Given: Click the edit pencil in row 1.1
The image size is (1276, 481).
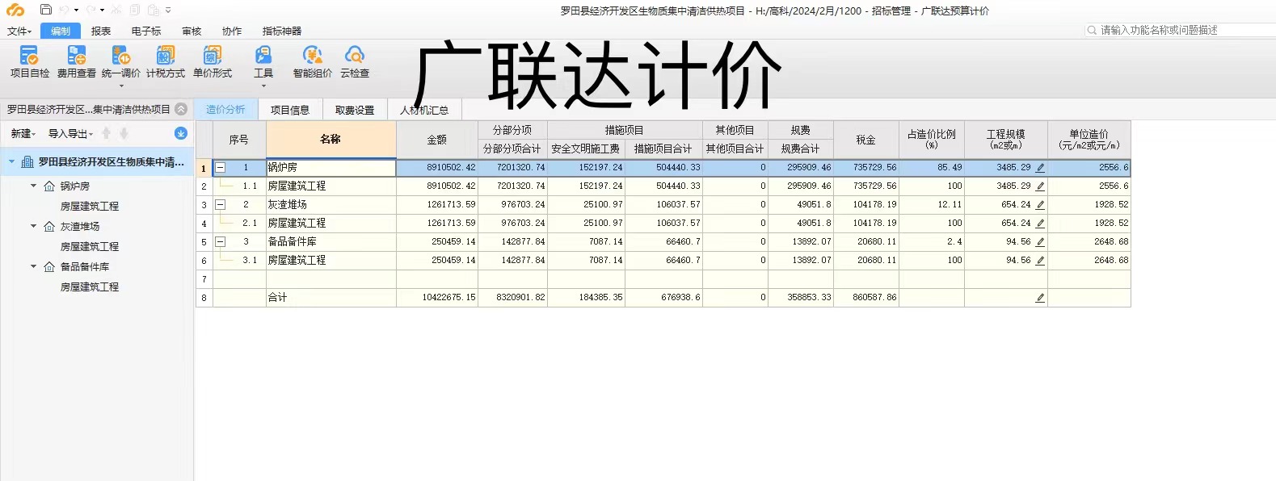Looking at the screenshot, I should (1040, 186).
